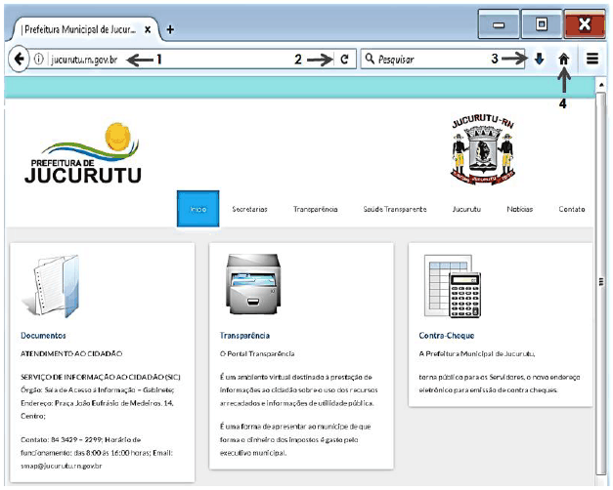613x490 pixels.
Task: Reload the page with the refresh icon
Action: (344, 59)
